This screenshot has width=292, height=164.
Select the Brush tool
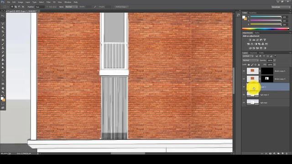[3, 44]
